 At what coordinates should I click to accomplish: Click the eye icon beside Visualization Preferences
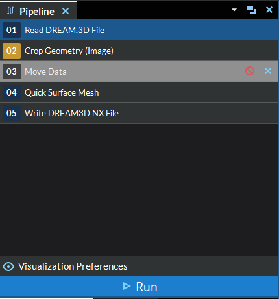coord(8,266)
